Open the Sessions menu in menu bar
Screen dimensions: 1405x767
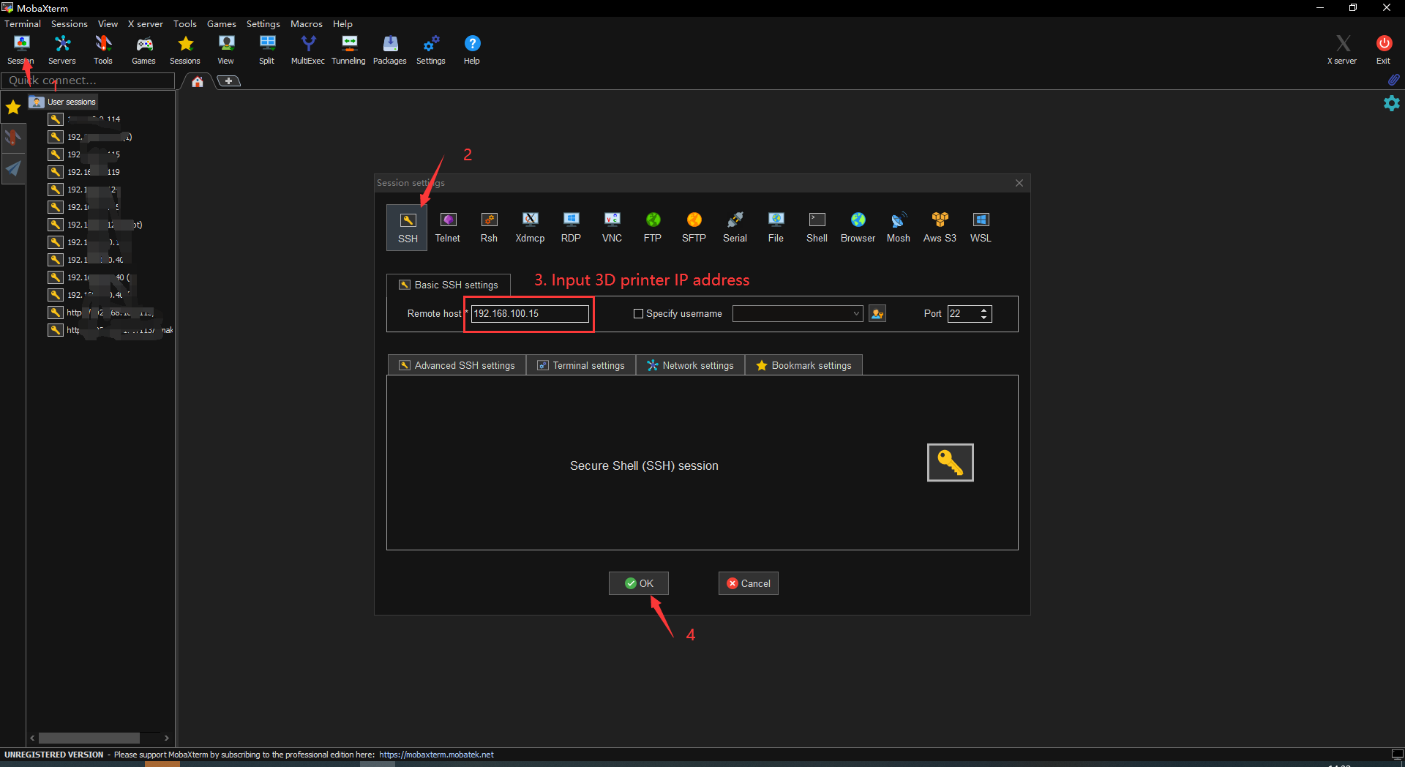[x=70, y=24]
